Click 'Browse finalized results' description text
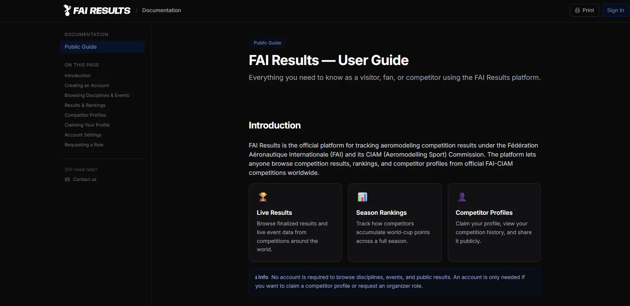Viewport: 630px width, 306px height. click(x=292, y=236)
